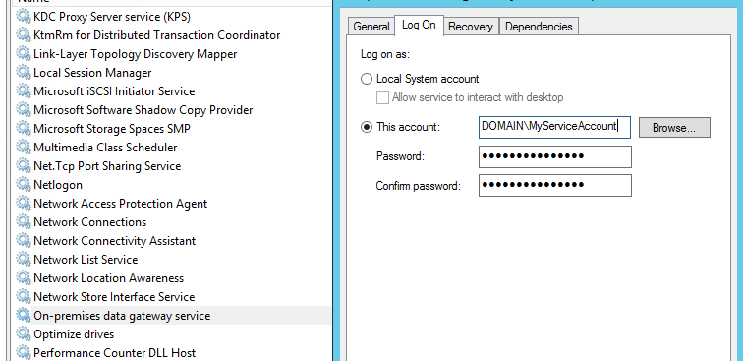Click the Performance Counter DLL Host gear icon
Viewport: 743px width, 361px height.
[x=24, y=352]
